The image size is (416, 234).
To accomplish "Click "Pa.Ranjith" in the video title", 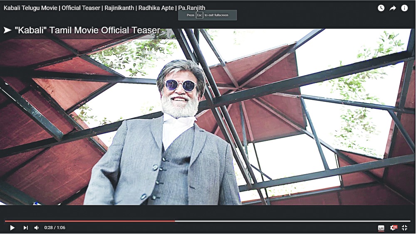I will [x=192, y=8].
